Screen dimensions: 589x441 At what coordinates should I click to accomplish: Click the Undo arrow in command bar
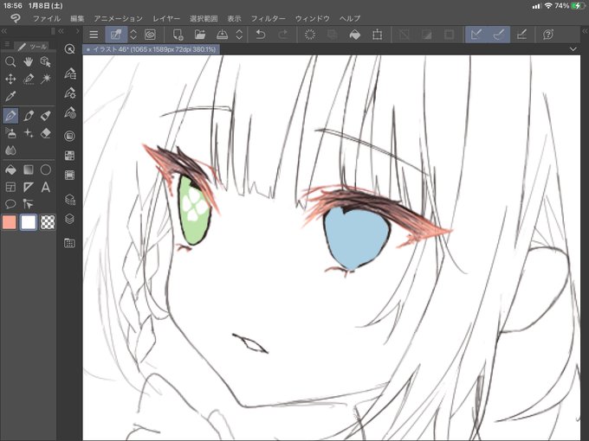261,35
